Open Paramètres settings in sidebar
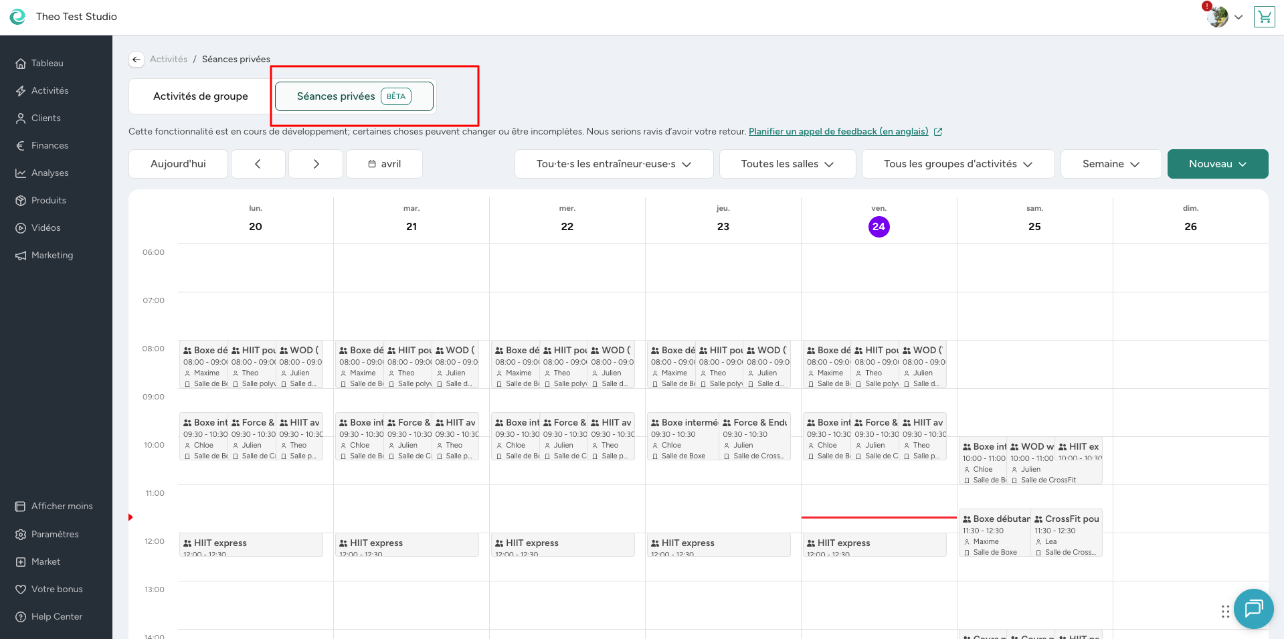 (x=55, y=534)
